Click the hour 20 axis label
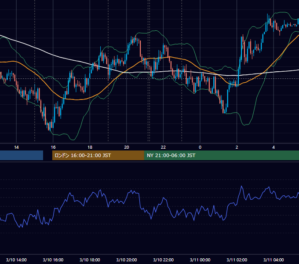The width and height of the screenshot is (299, 264). 127,147
